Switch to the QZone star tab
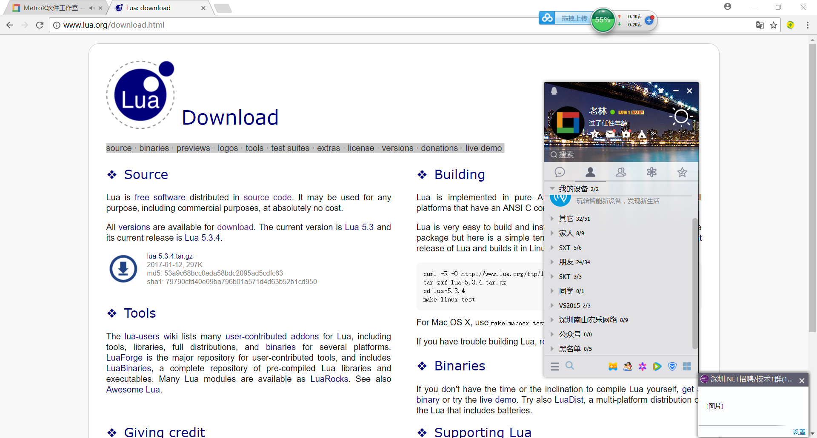Screen dimensions: 817x438 [x=682, y=172]
